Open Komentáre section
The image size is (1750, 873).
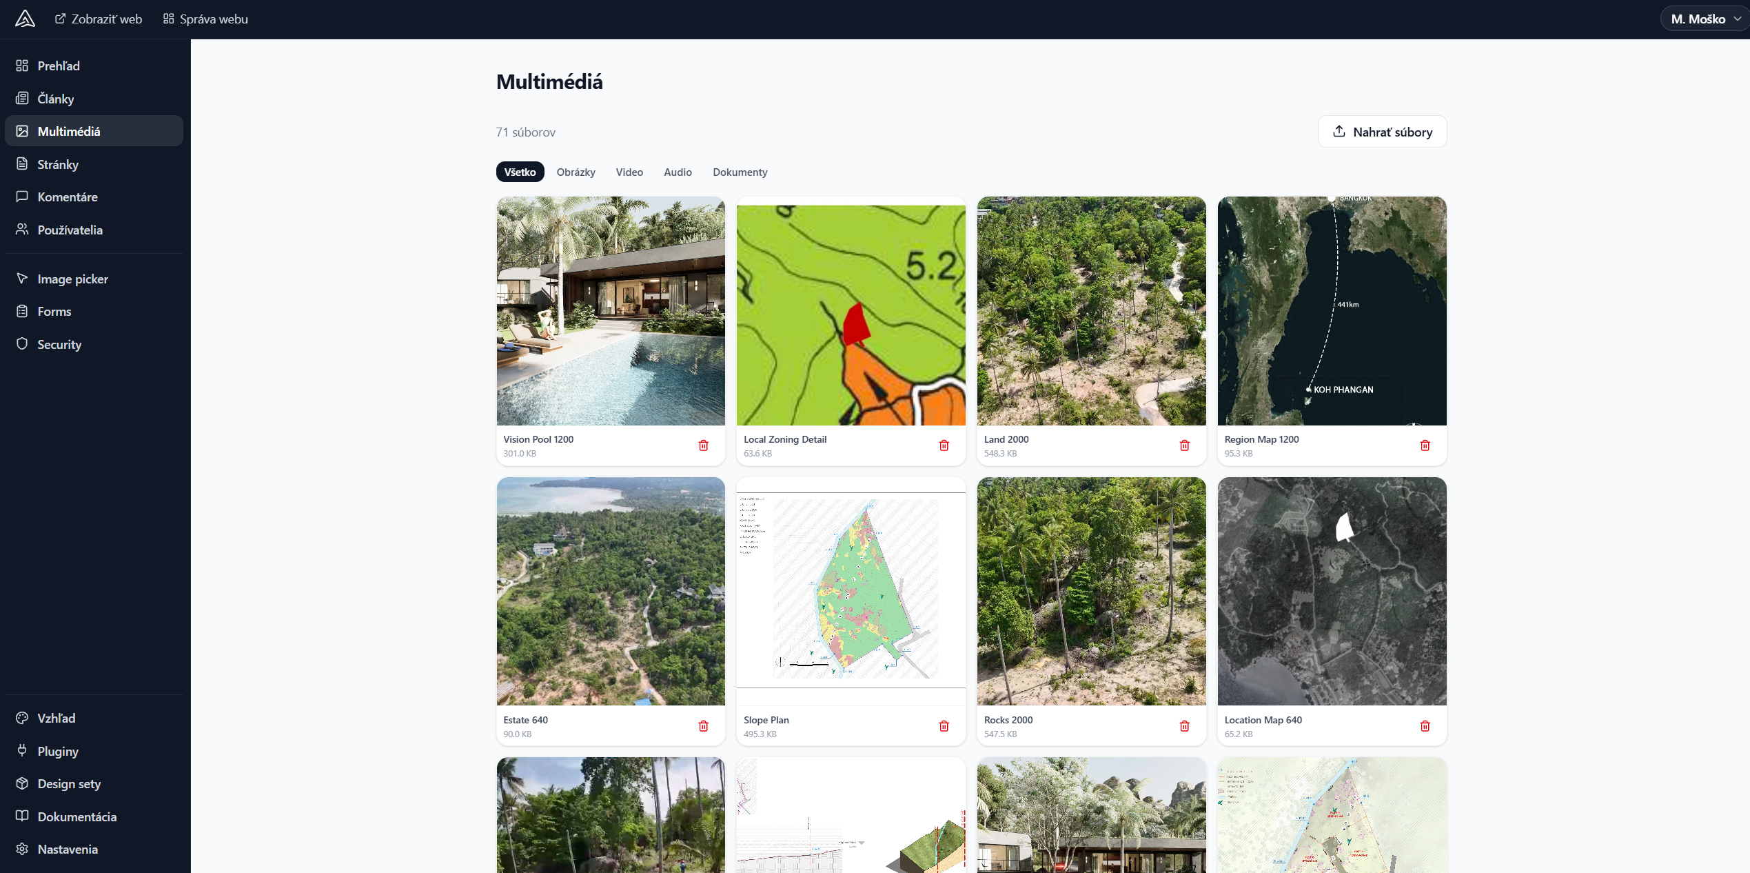click(94, 197)
